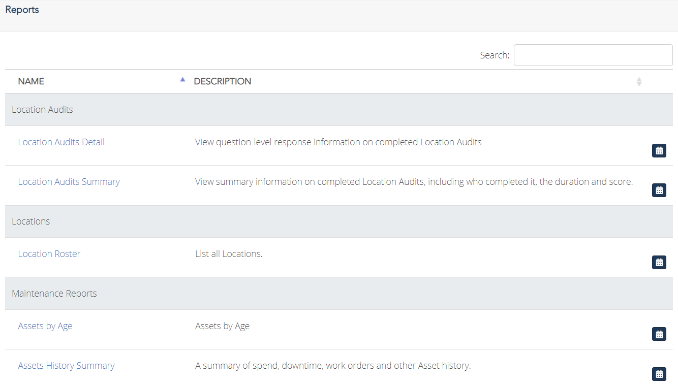
Task: Open schedule icon for Location Roster
Action: [659, 262]
